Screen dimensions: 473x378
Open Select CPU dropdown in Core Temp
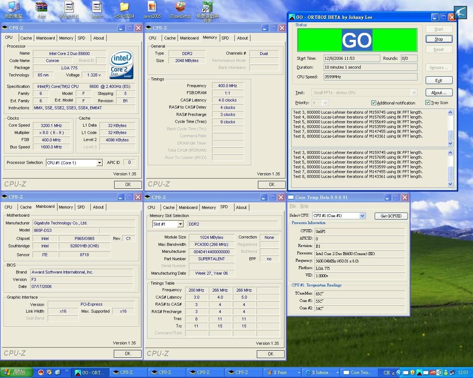(x=362, y=216)
